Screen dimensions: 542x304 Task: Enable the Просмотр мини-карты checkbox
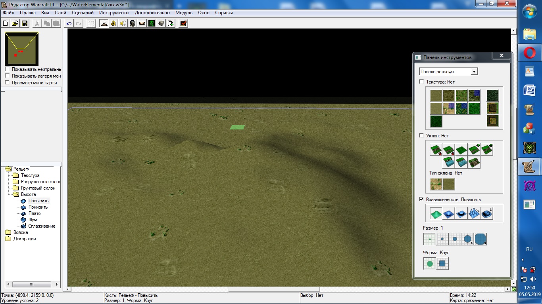pos(7,83)
